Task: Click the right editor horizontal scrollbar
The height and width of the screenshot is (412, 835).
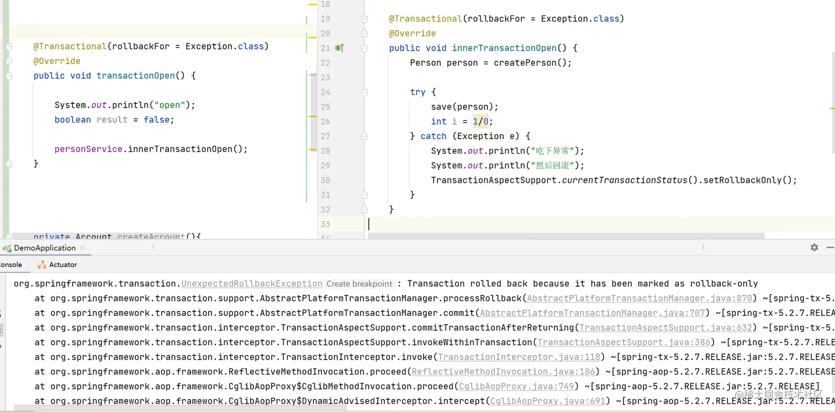Action: [x=566, y=236]
